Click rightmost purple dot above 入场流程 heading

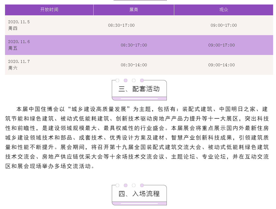pos(142,185)
